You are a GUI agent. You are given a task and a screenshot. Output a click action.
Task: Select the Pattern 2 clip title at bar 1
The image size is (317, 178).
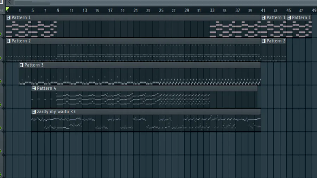pos(21,41)
